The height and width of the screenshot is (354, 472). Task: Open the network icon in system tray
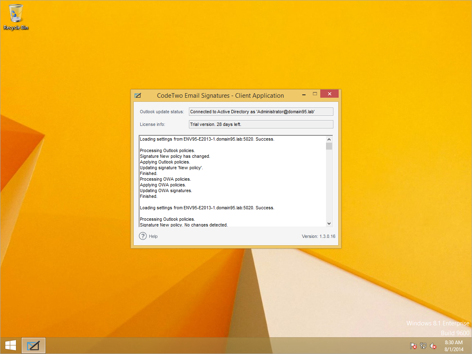(423, 346)
